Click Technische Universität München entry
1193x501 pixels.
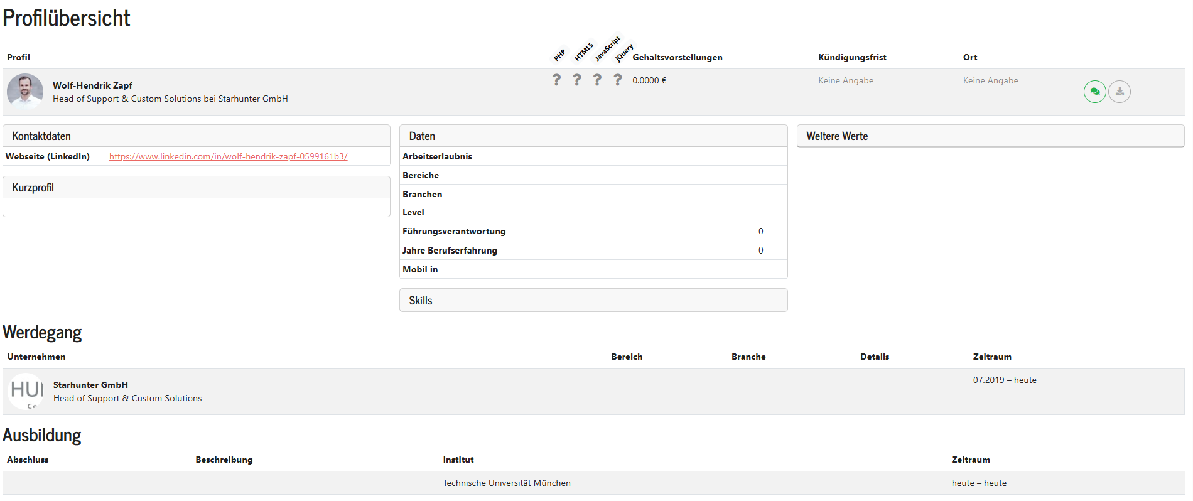[507, 483]
